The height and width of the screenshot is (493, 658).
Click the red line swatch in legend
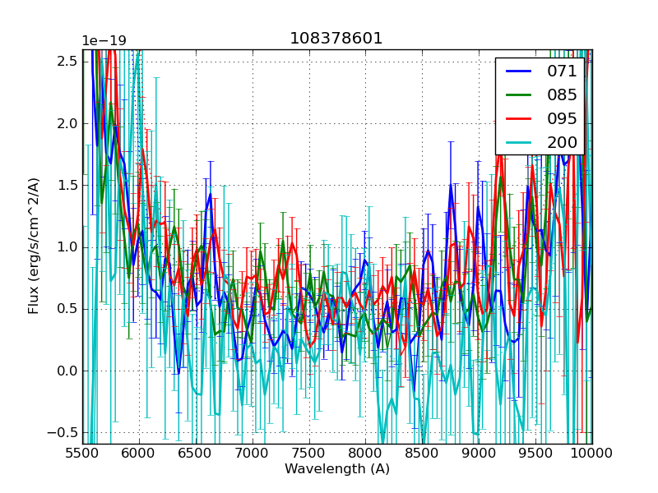pos(518,118)
